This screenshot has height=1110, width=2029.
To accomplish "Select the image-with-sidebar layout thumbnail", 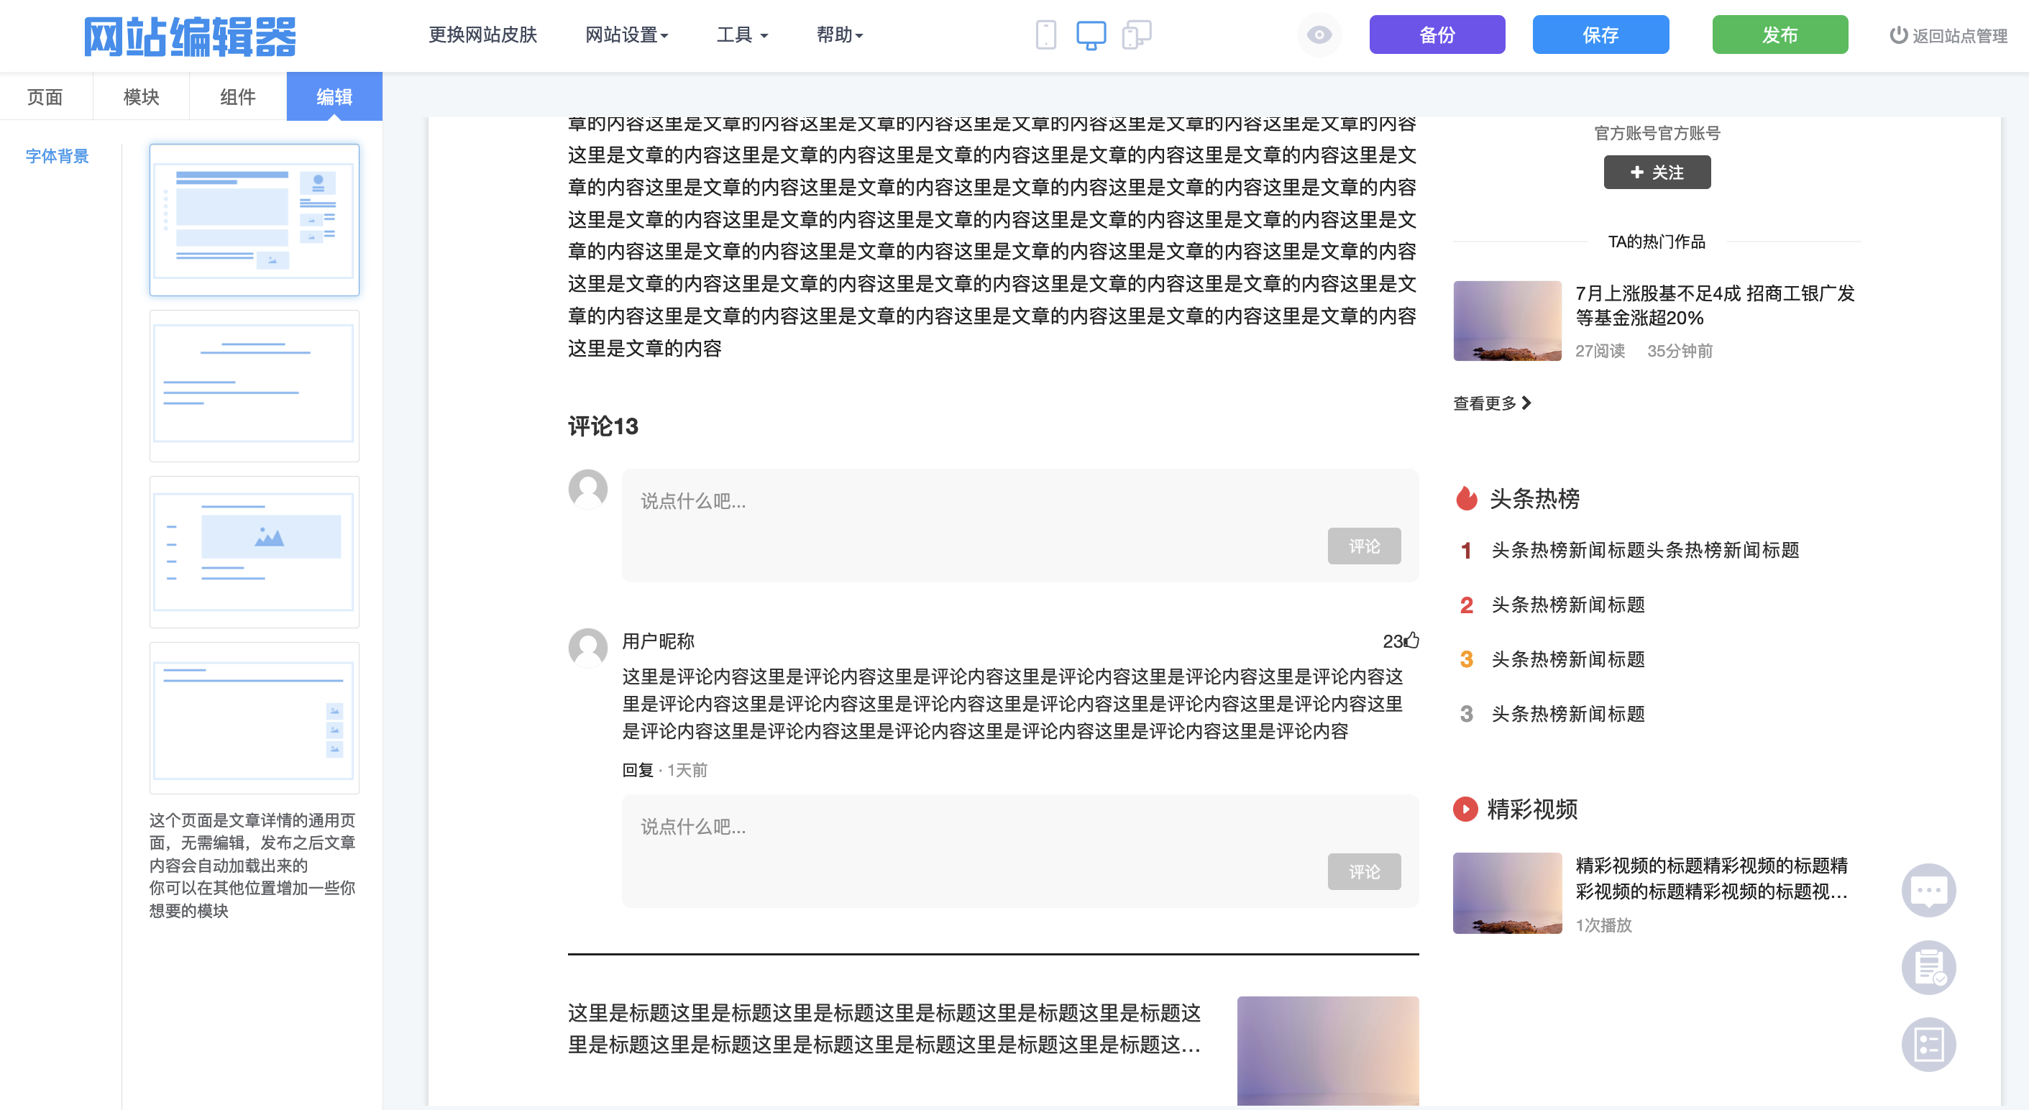I will [254, 551].
